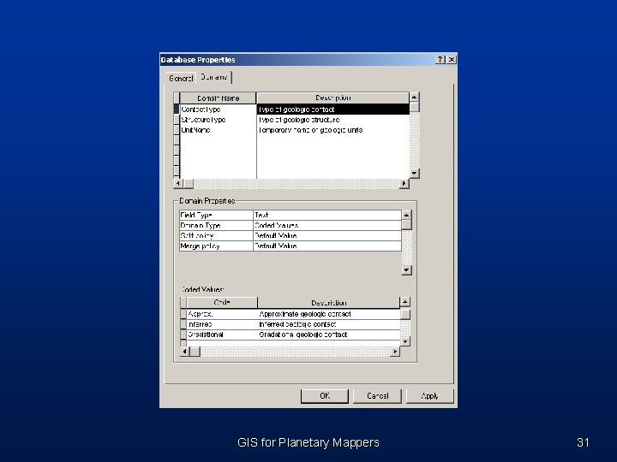This screenshot has height=462, width=617.
Task: Select the Domains tab
Action: tap(214, 77)
